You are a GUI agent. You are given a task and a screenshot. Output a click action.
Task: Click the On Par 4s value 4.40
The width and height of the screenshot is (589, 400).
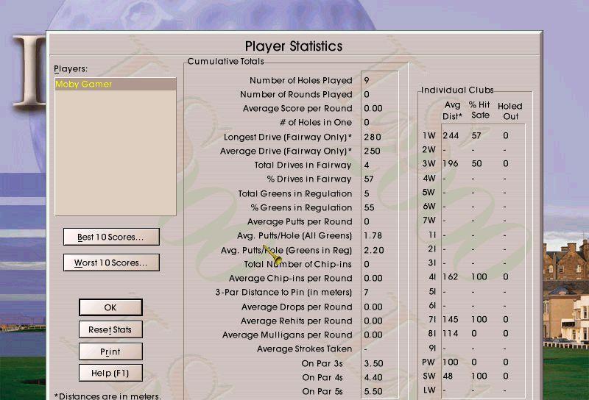click(373, 377)
